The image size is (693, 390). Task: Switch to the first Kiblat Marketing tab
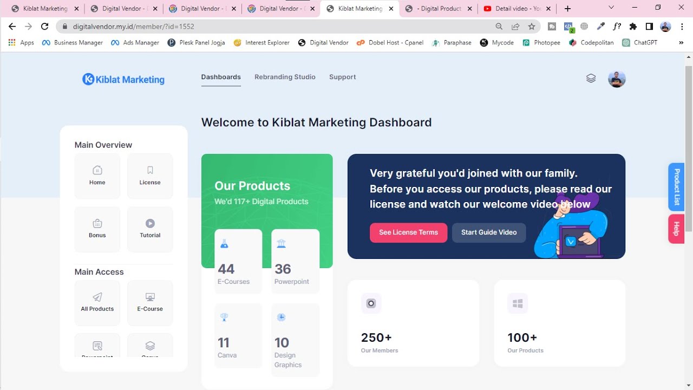pyautogui.click(x=44, y=9)
